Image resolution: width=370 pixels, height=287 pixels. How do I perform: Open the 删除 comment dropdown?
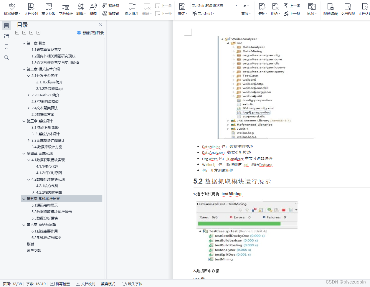click(147, 9)
